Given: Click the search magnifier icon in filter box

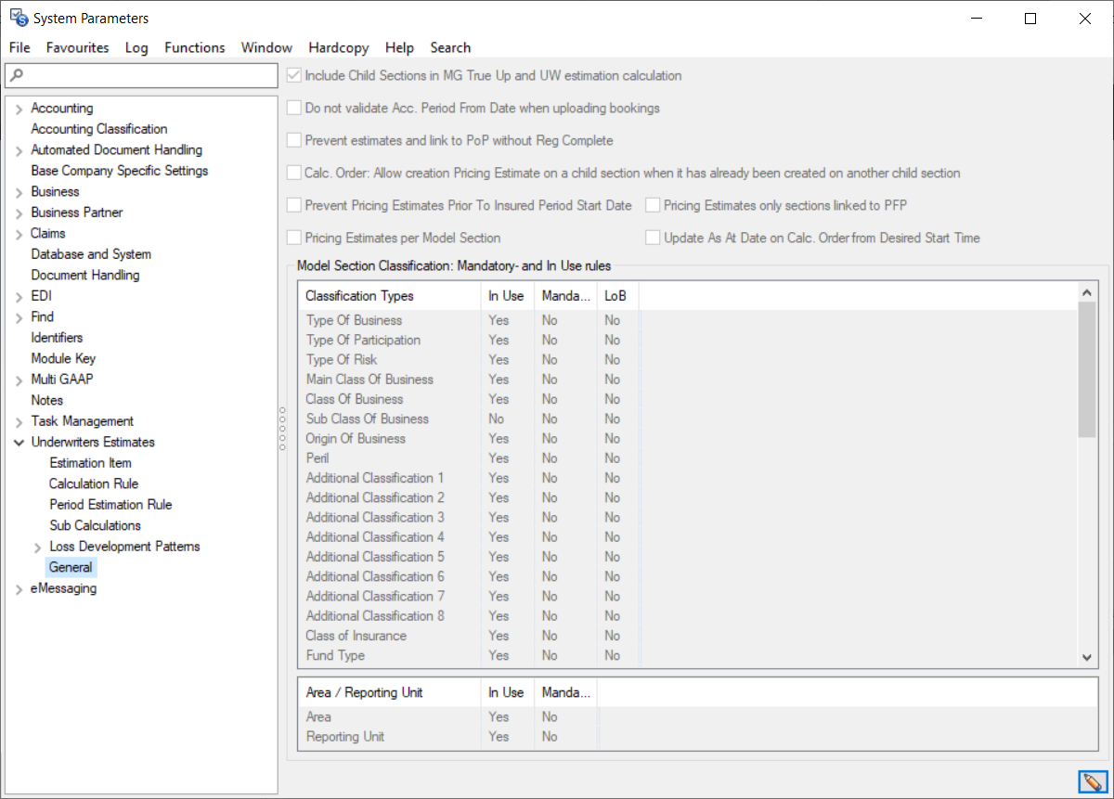Looking at the screenshot, I should click(x=17, y=75).
